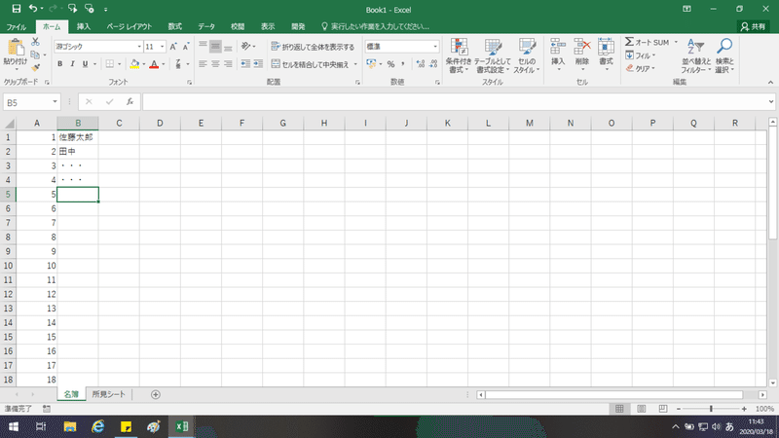The height and width of the screenshot is (438, 779).
Task: Switch to Page Layout (ページレイアウト) tab
Action: coord(130,26)
